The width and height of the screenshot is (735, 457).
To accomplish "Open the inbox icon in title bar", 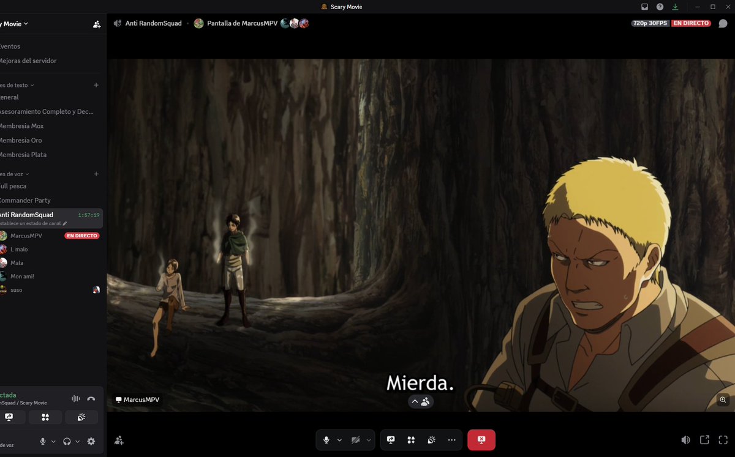I will coord(645,7).
